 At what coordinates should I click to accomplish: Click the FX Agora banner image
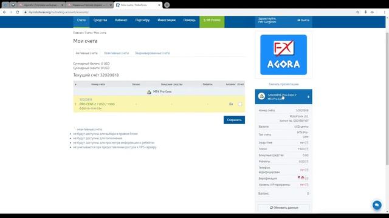pyautogui.click(x=284, y=55)
